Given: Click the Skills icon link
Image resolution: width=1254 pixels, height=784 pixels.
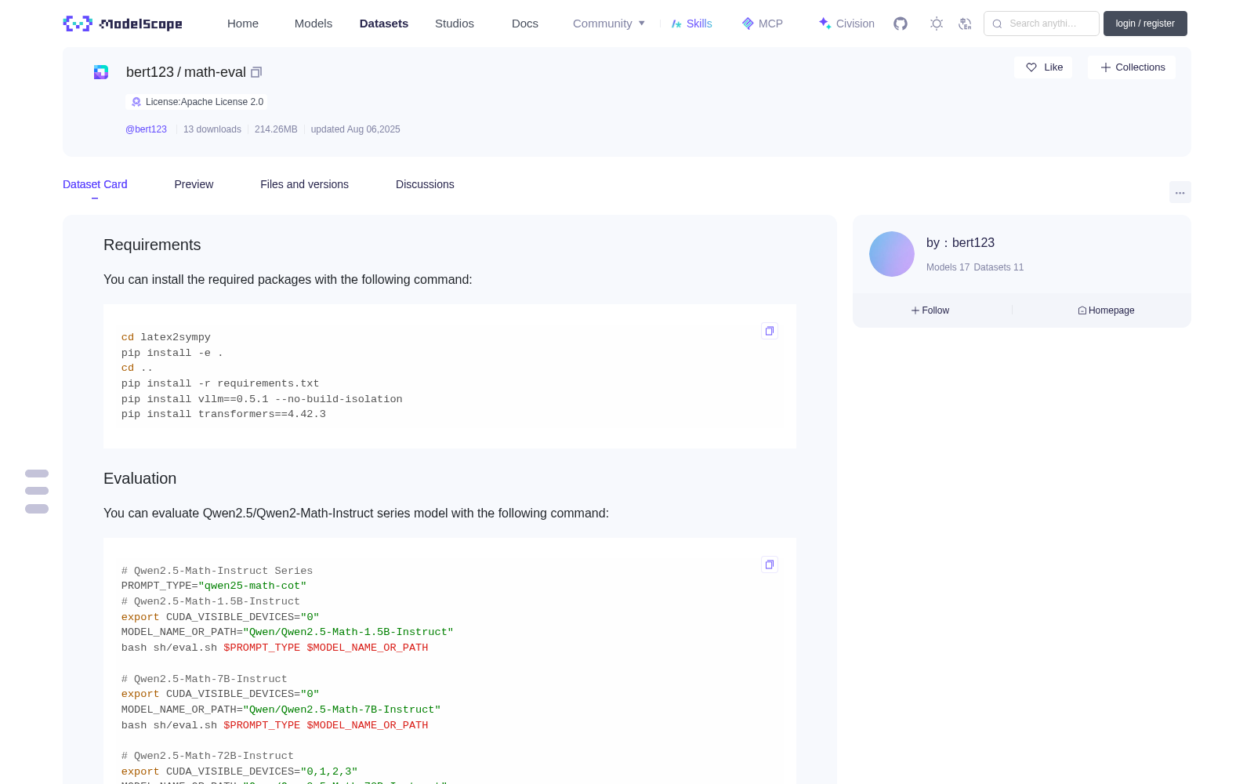Looking at the screenshot, I should [x=691, y=24].
